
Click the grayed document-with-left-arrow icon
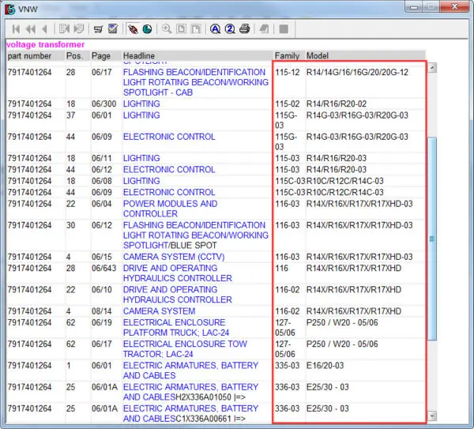click(x=64, y=28)
